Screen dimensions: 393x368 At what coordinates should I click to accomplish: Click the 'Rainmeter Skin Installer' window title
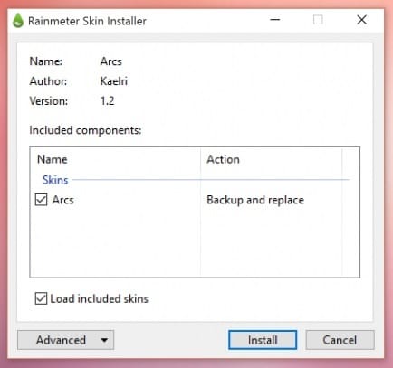(x=87, y=21)
